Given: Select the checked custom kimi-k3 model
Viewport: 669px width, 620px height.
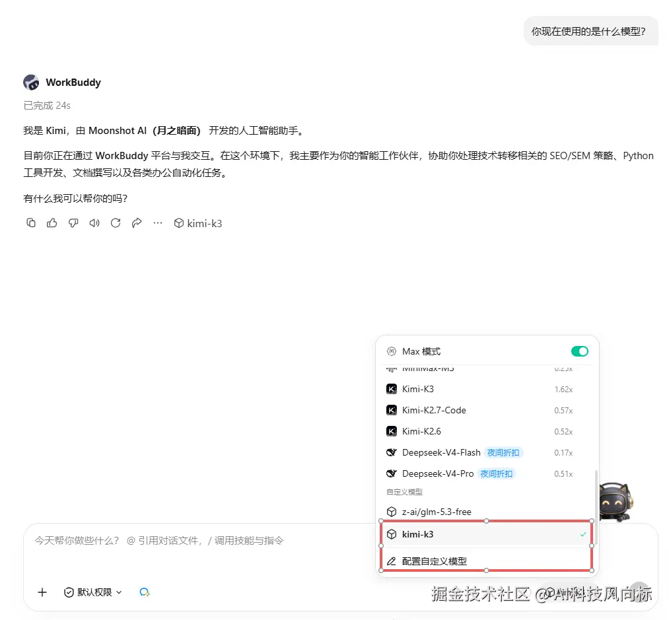Looking at the screenshot, I should (x=486, y=534).
